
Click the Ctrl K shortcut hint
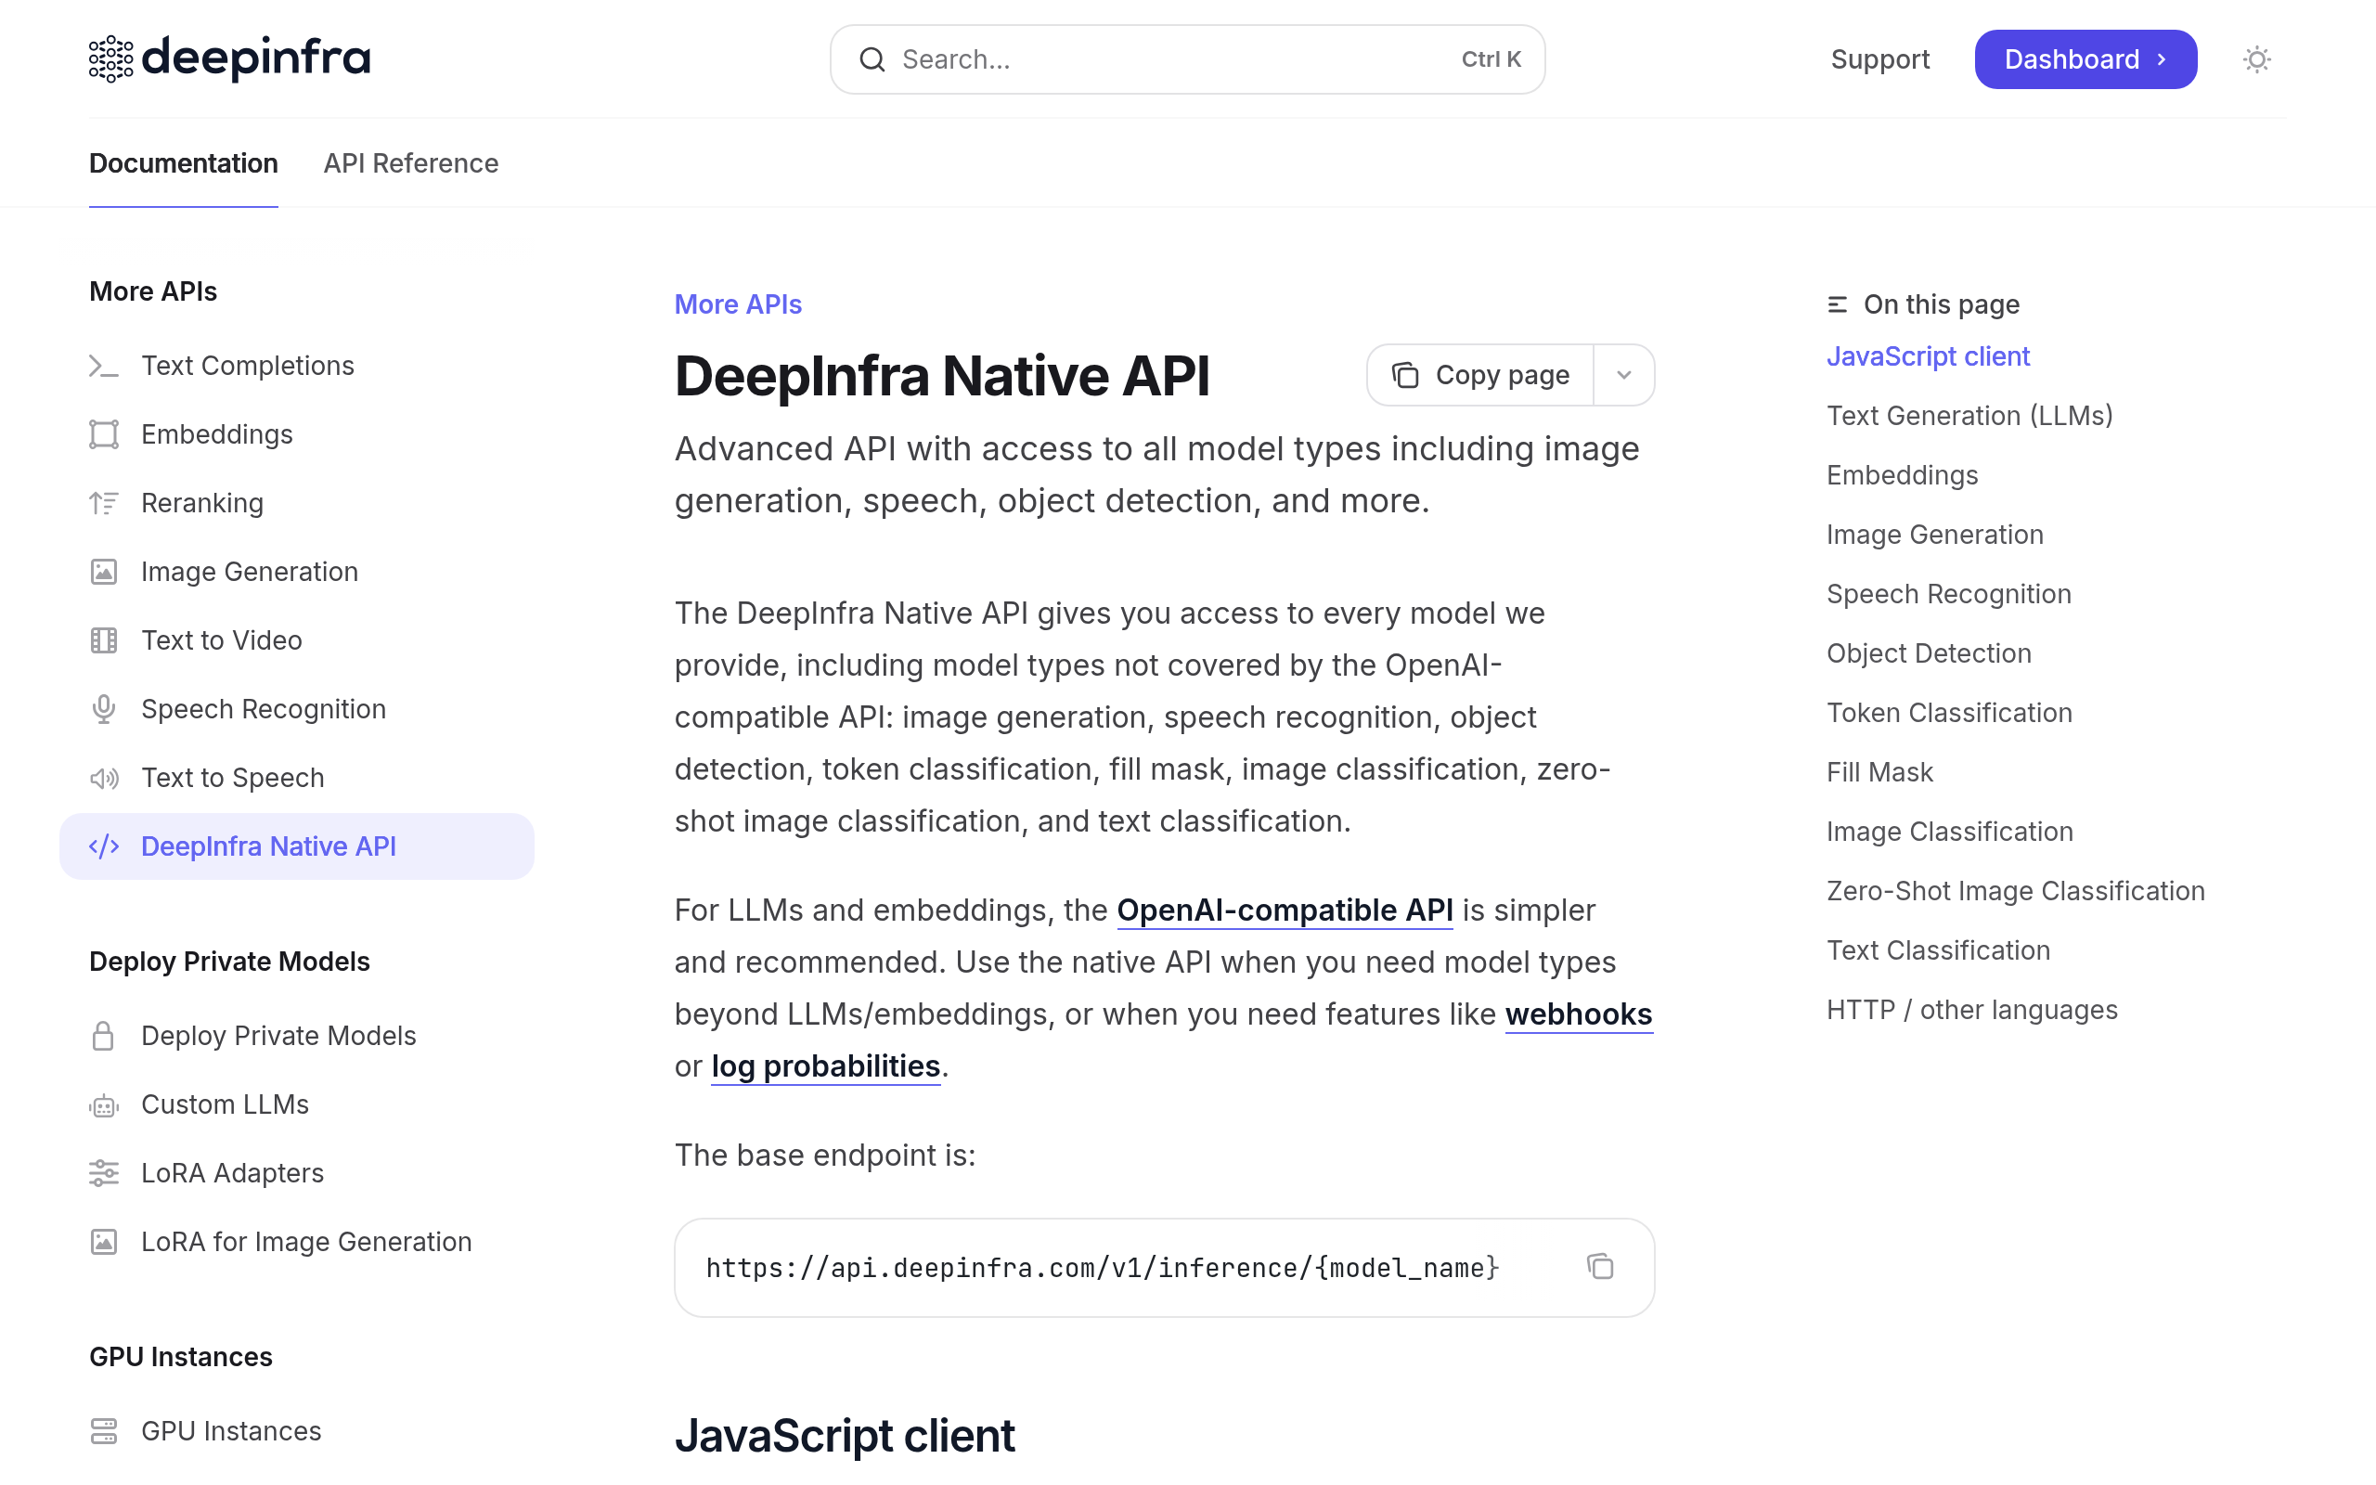[x=1491, y=60]
